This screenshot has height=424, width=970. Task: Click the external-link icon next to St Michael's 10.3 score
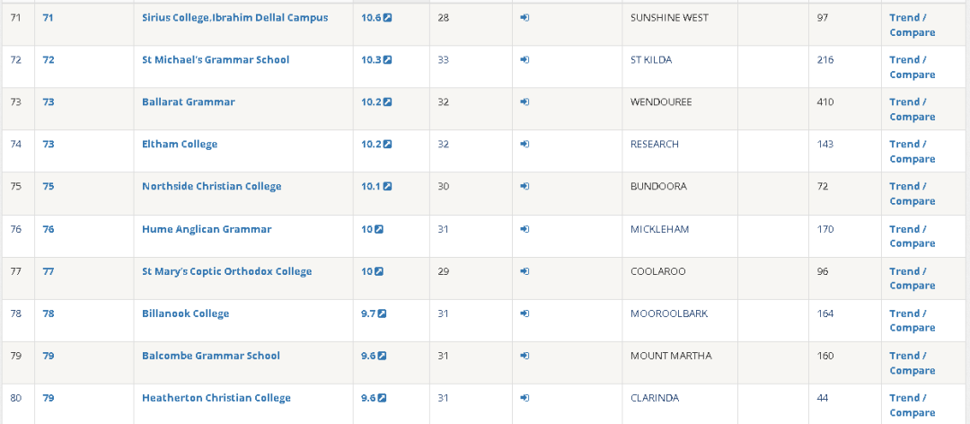coord(388,60)
